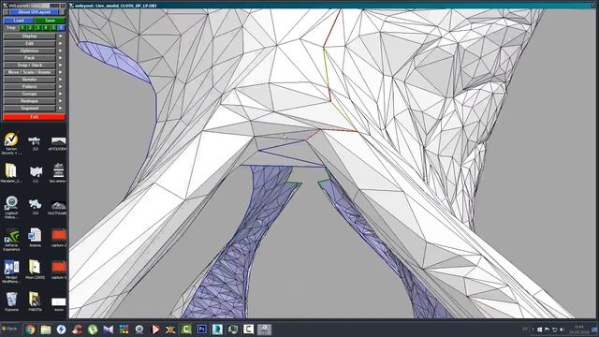Expand the arrow next to Groups

coord(60,94)
